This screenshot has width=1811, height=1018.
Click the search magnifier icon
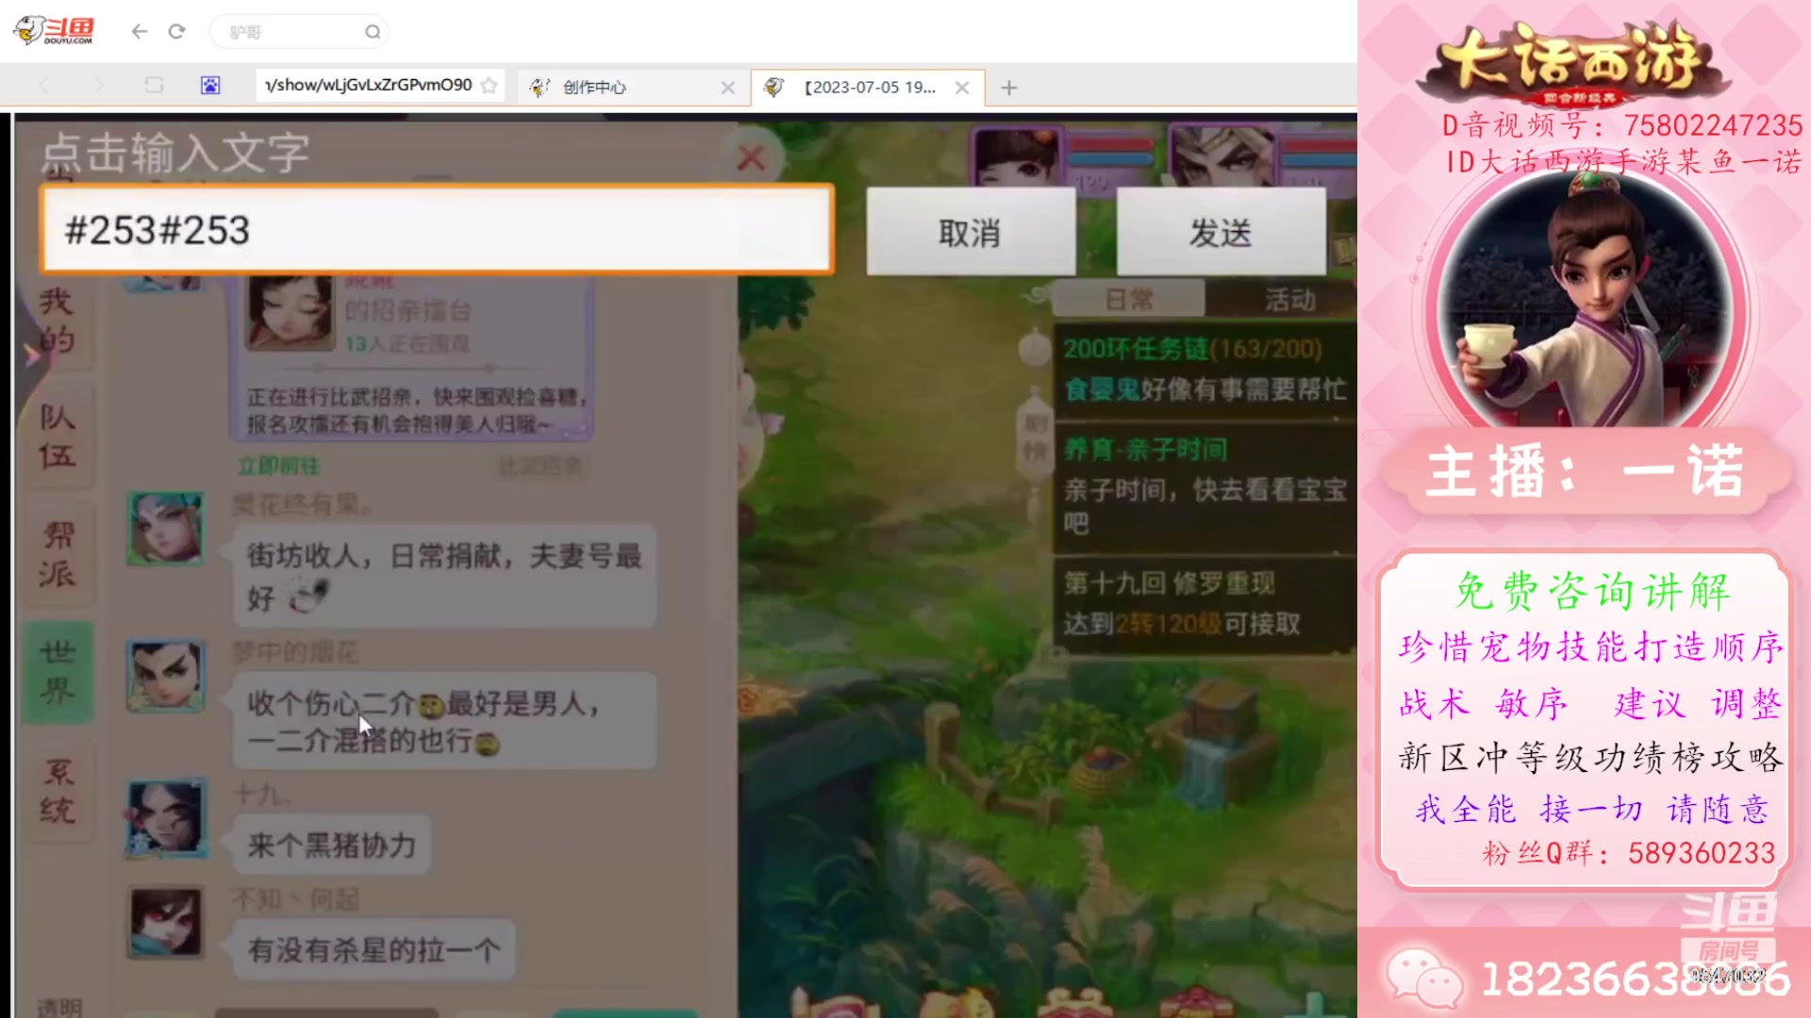pyautogui.click(x=373, y=32)
